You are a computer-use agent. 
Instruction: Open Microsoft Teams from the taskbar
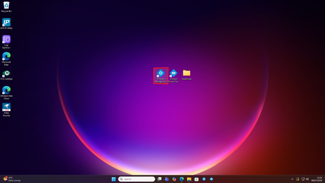(x=167, y=179)
